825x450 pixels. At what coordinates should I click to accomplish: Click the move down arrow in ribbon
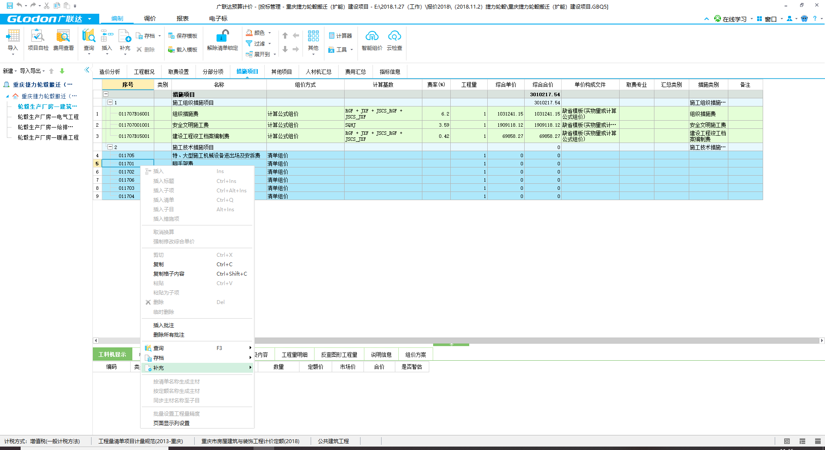point(285,49)
